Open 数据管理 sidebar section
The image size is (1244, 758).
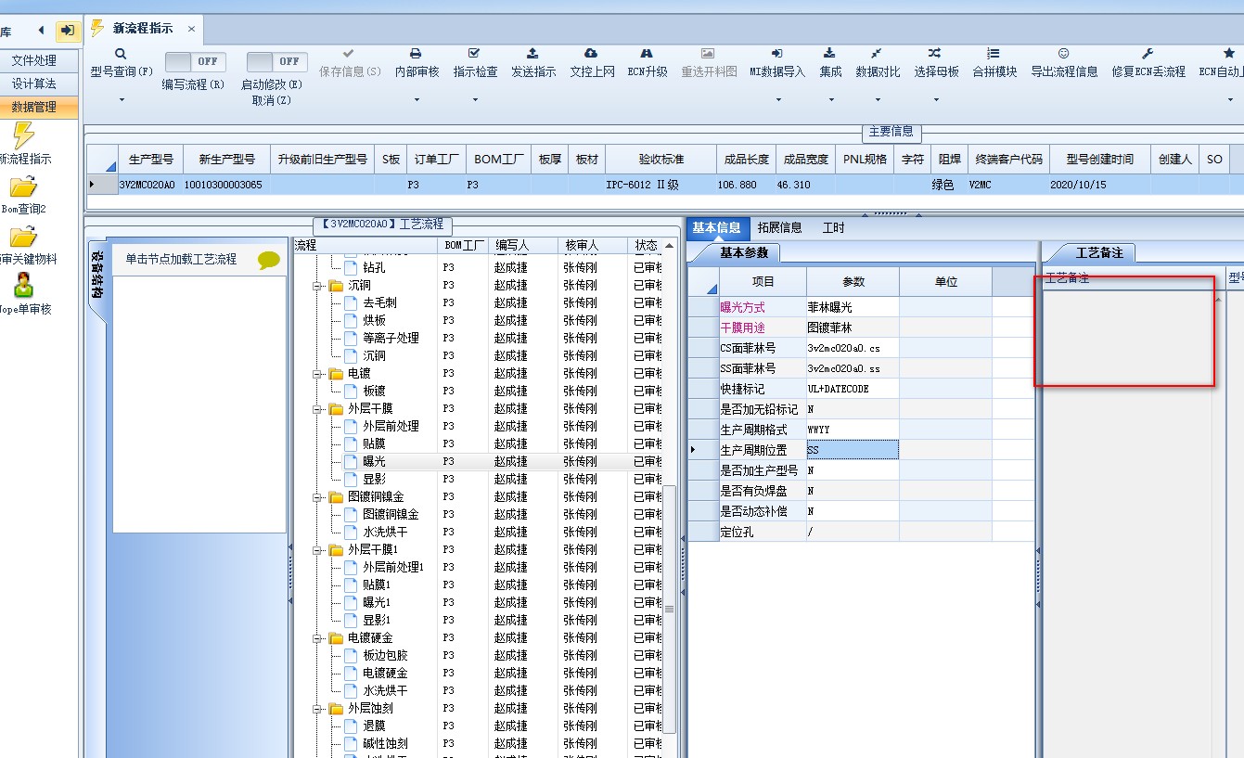point(33,107)
